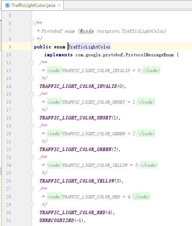
Task: Collapse the doc comment beginning at line 11
Action: (32, 62)
